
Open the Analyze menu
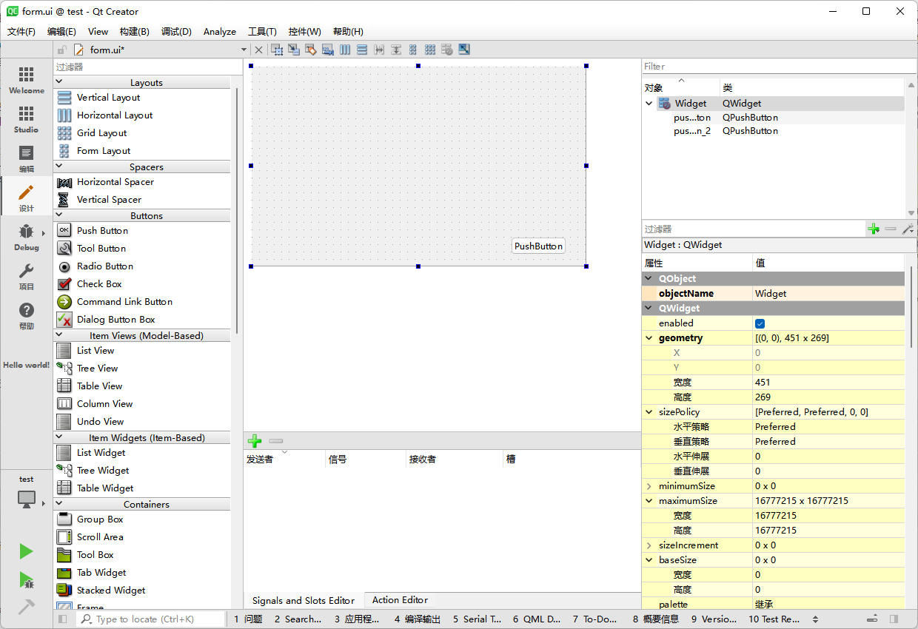coord(220,32)
